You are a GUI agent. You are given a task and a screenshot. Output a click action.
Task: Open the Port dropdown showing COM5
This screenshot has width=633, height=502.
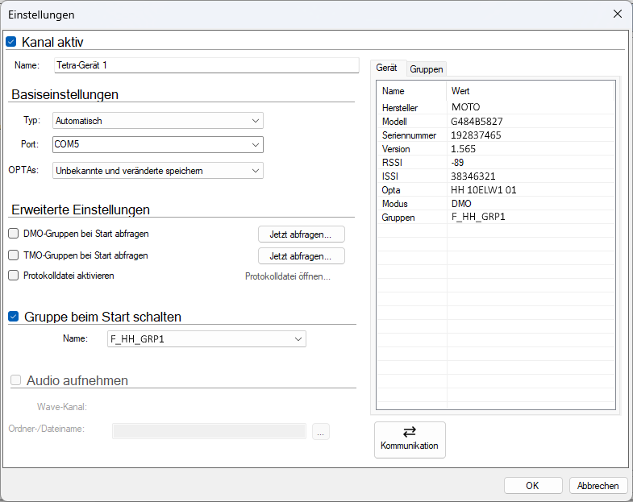pos(158,144)
